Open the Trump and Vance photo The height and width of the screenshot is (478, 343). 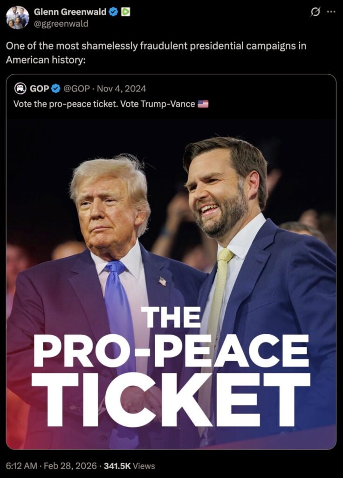(x=171, y=210)
